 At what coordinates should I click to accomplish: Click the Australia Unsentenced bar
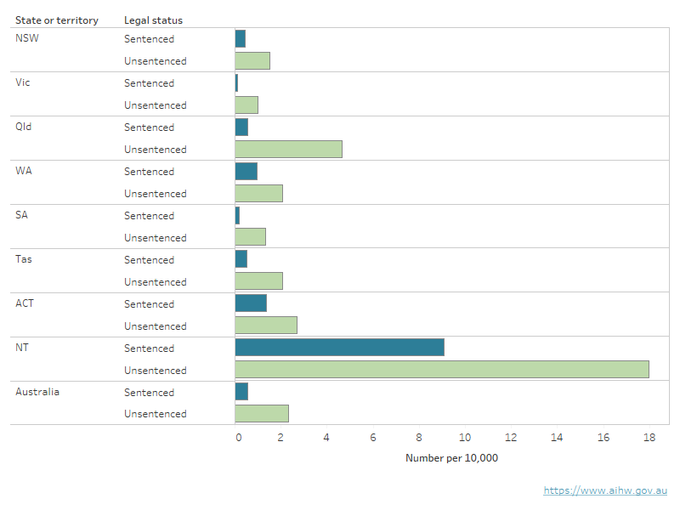262,414
